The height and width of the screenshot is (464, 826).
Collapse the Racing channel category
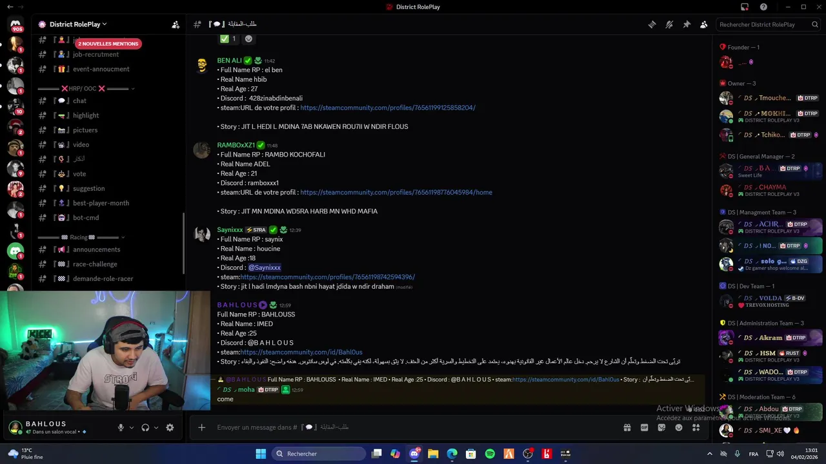coord(83,237)
